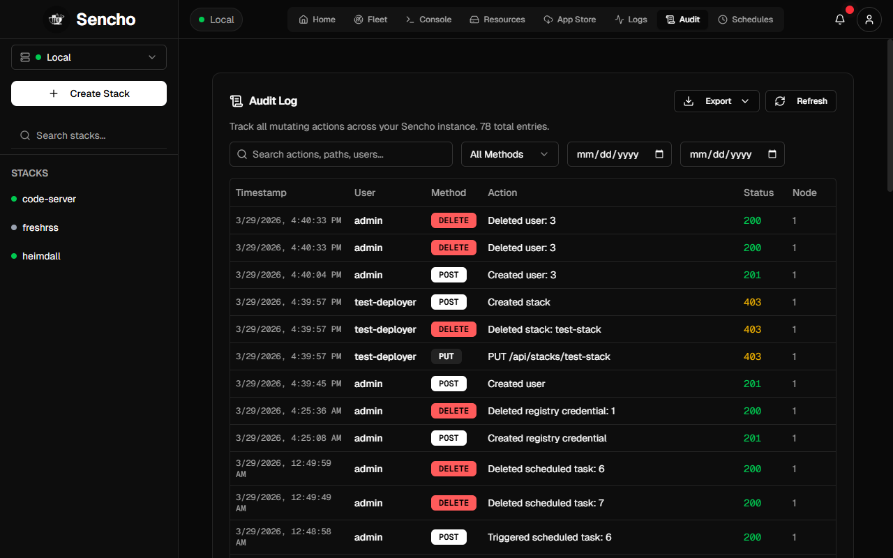Focus the Search stacks input
The image size is (893, 558).
(89, 135)
